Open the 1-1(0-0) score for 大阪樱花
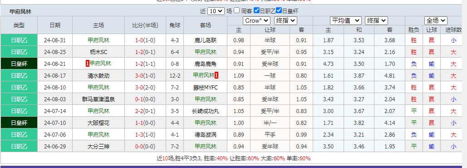 [x=145, y=123]
